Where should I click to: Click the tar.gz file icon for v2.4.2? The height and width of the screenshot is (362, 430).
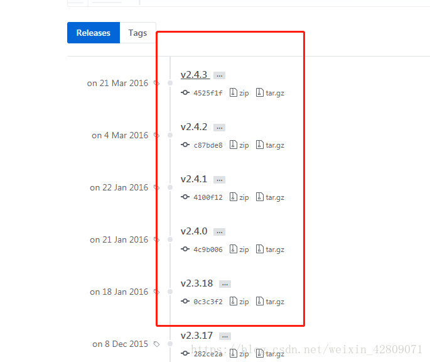click(260, 145)
